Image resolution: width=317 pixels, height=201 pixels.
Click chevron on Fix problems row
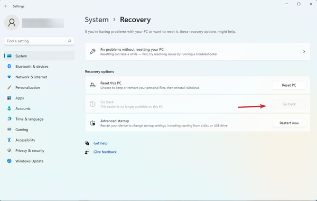point(304,52)
